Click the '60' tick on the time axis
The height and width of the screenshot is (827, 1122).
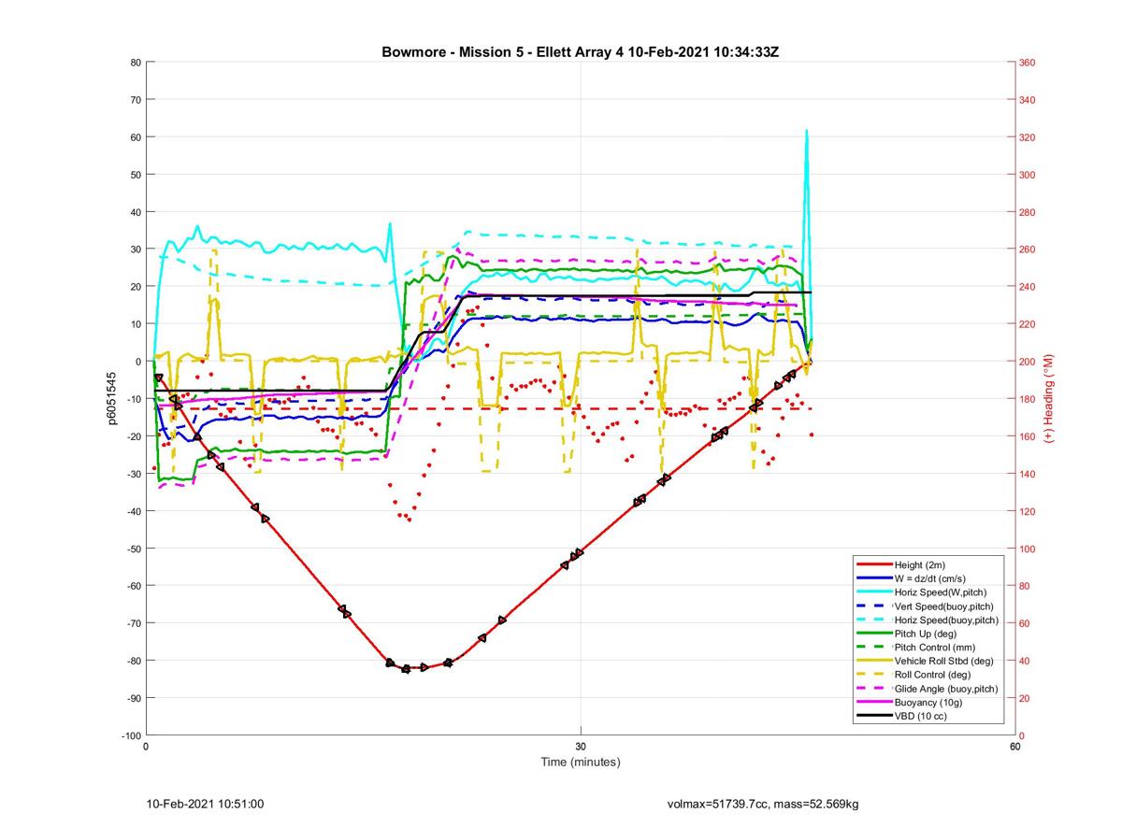pos(1014,746)
